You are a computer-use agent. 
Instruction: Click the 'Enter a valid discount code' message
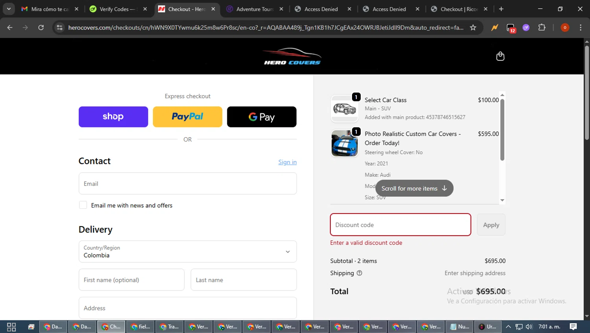coord(366,243)
